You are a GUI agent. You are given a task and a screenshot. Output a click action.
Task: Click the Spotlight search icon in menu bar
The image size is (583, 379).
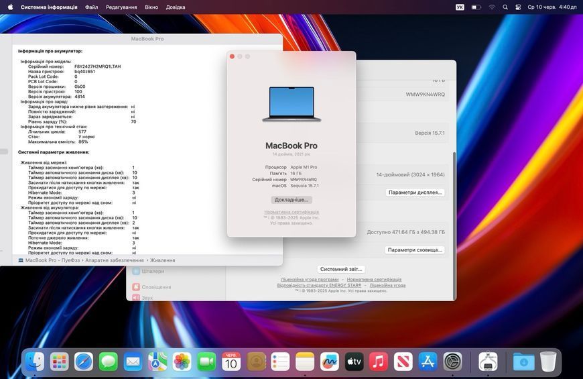pos(505,7)
